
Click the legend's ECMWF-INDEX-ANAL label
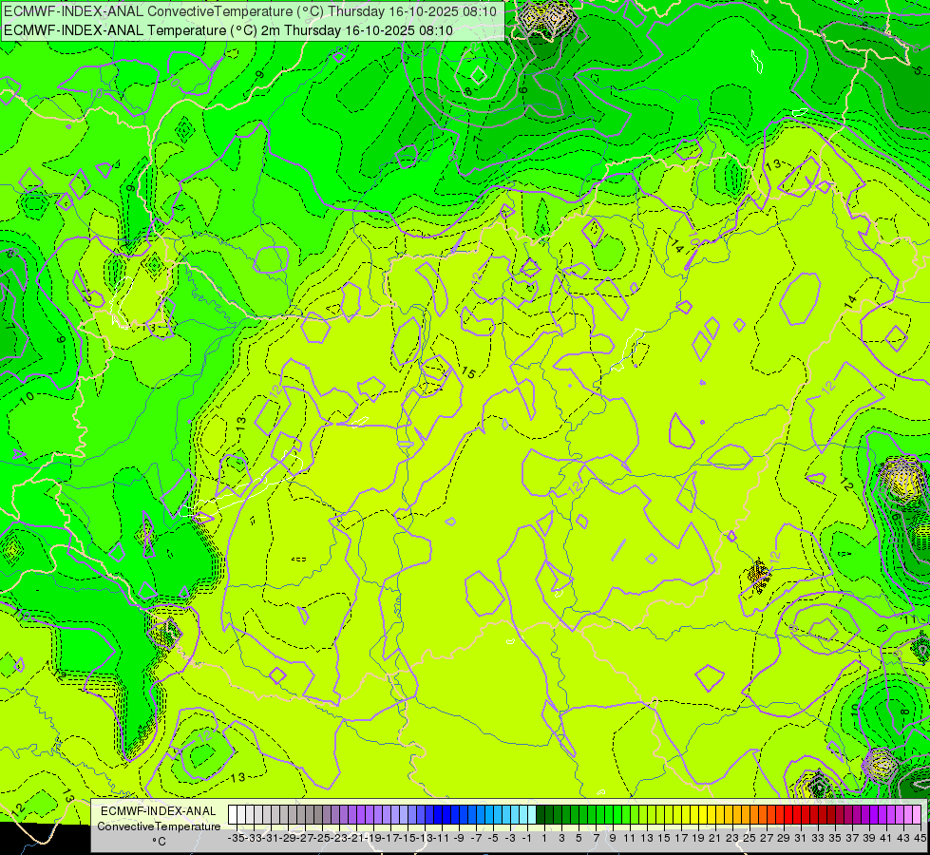[x=159, y=811]
